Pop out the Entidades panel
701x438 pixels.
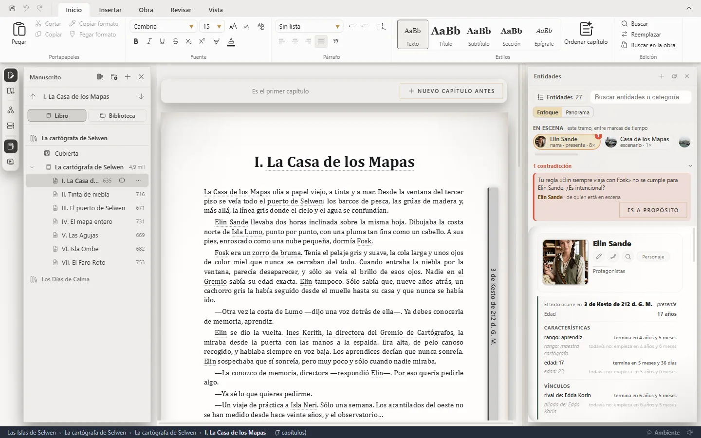tap(674, 76)
